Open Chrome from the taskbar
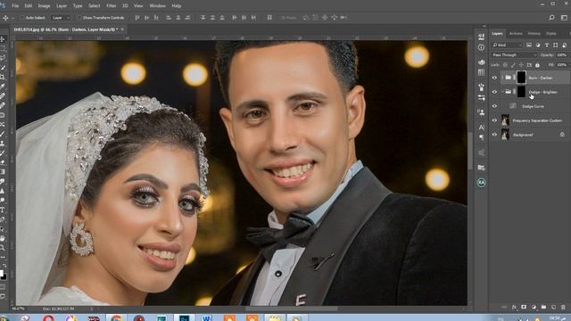Viewport: 571px width, 321px height. tap(116, 318)
